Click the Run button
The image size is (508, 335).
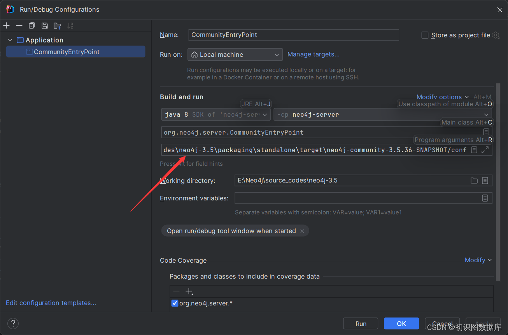[x=361, y=324]
